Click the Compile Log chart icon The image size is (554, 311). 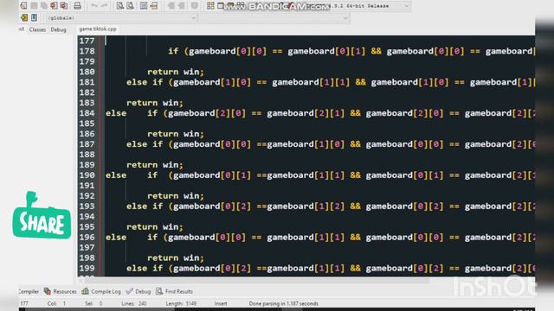[x=85, y=291]
